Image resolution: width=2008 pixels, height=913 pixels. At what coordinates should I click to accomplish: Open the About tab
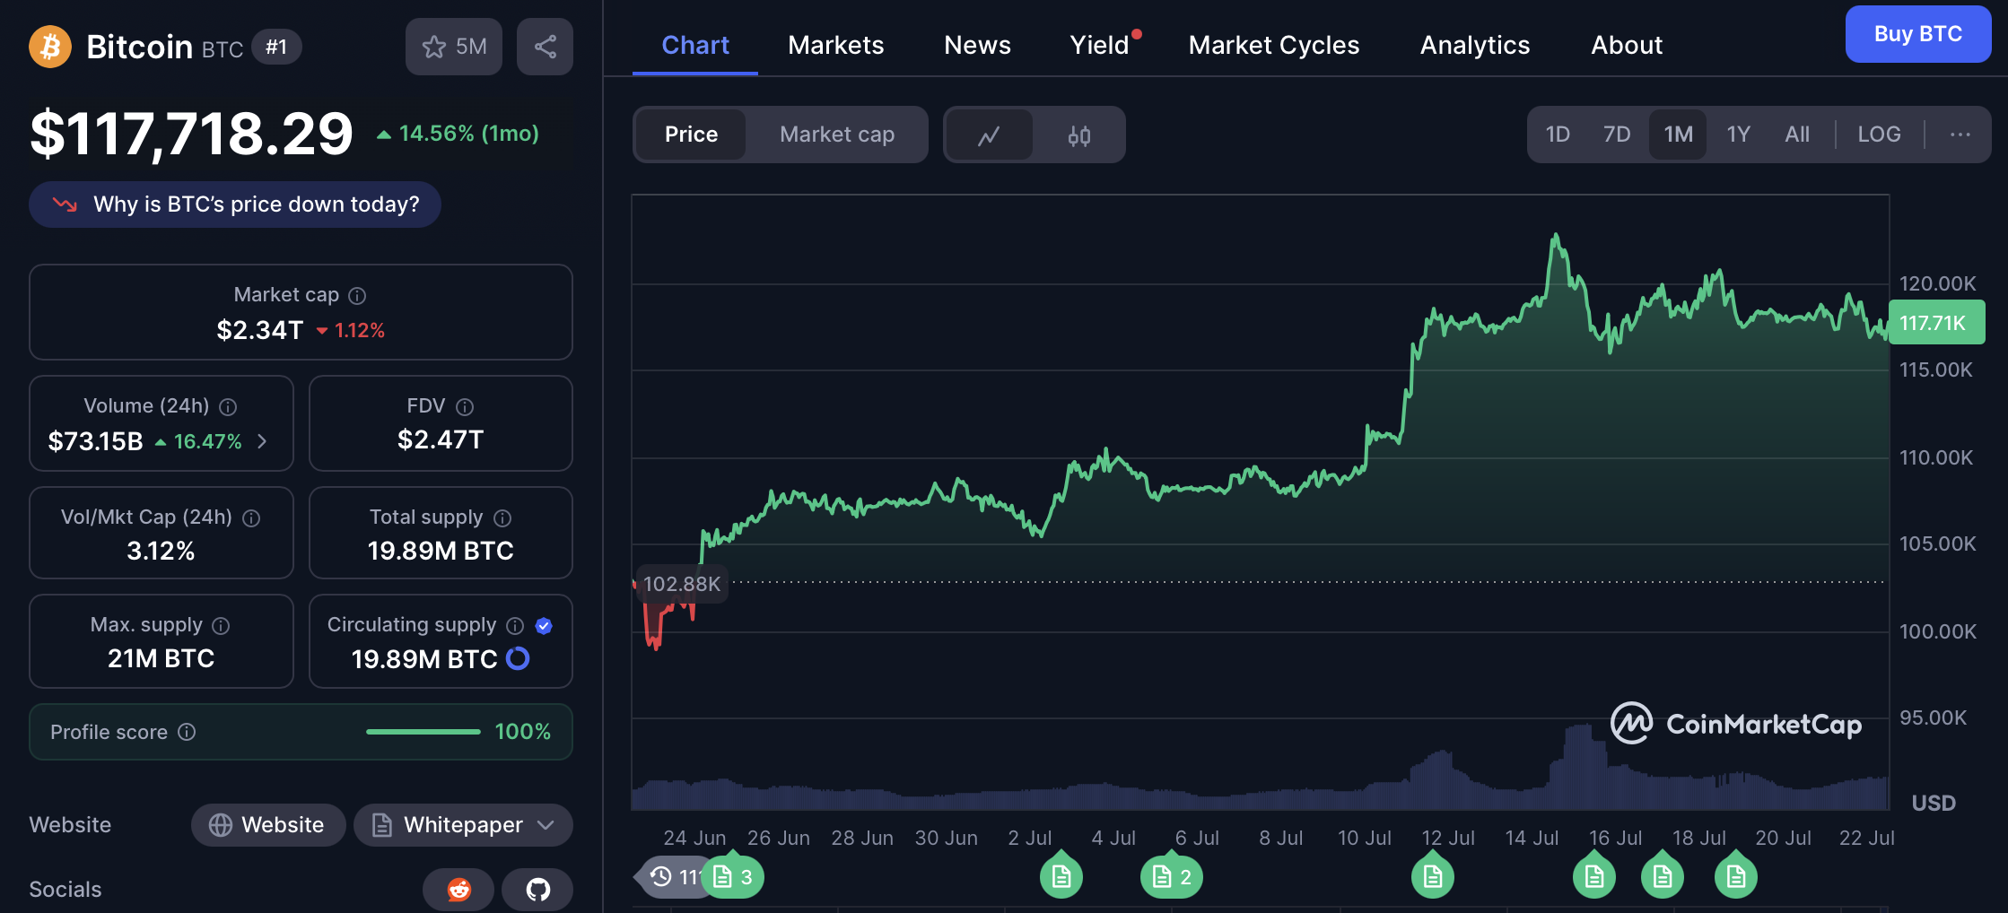[x=1627, y=45]
